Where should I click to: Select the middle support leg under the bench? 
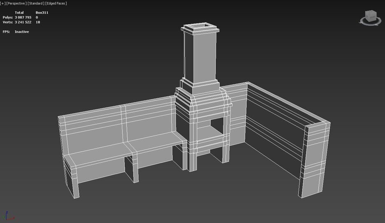[x=132, y=169]
